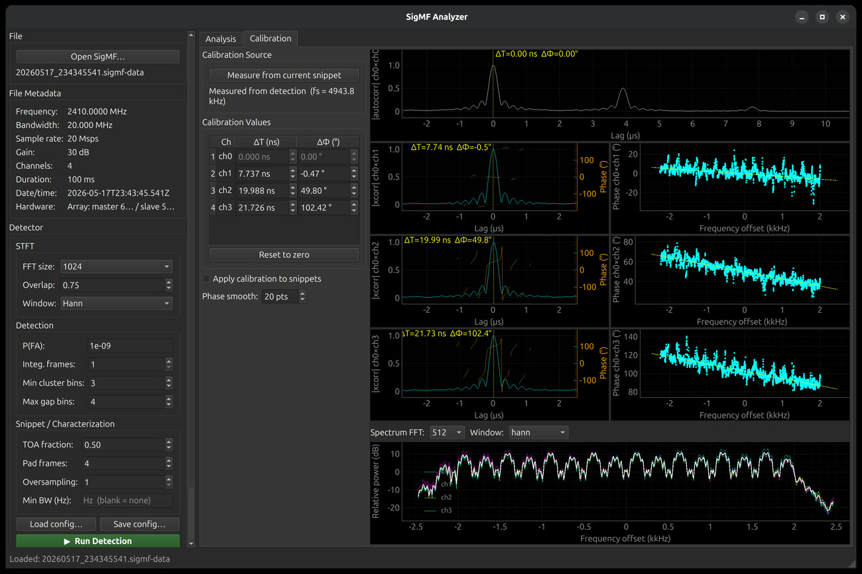Screen dimensions: 862x574
Task: Open the Spectrum FFT 512 dropdown
Action: click(x=447, y=432)
